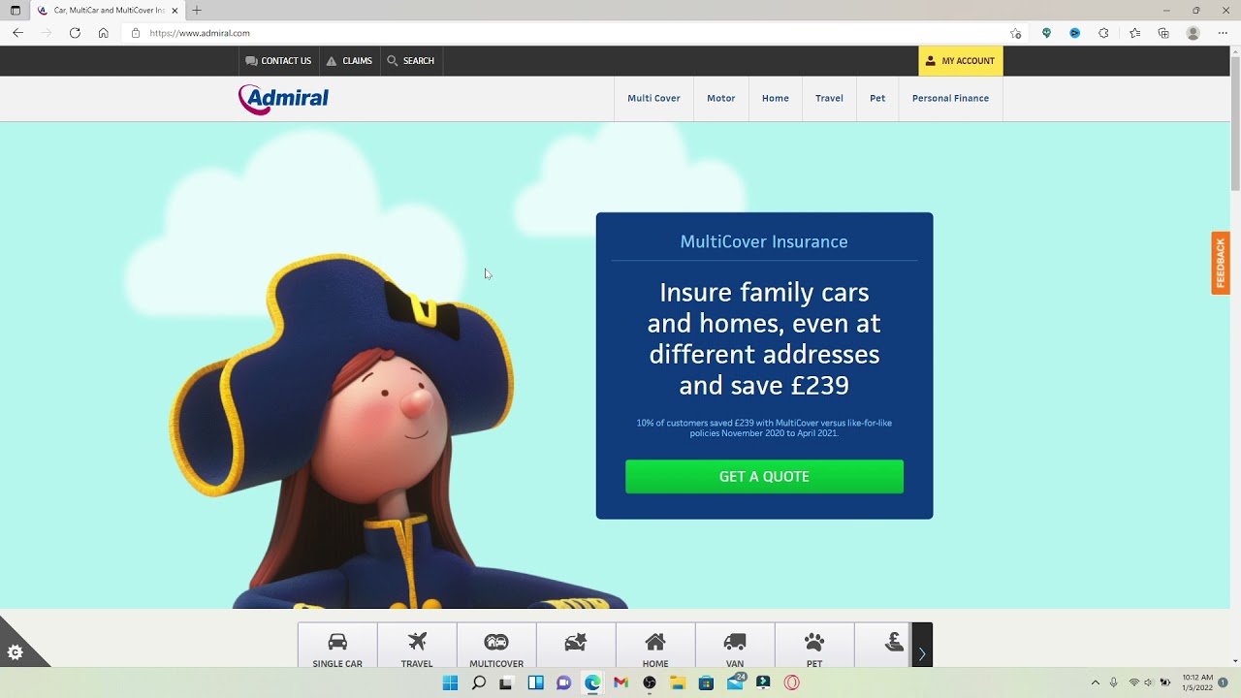1241x698 pixels.
Task: Open Edge Settings and more menu
Action: (1223, 33)
